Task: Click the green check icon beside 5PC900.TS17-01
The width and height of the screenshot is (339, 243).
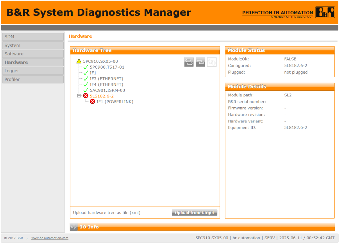Action: point(86,67)
